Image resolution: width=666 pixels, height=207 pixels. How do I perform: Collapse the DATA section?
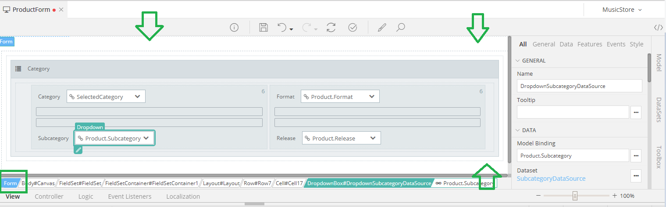coord(518,130)
